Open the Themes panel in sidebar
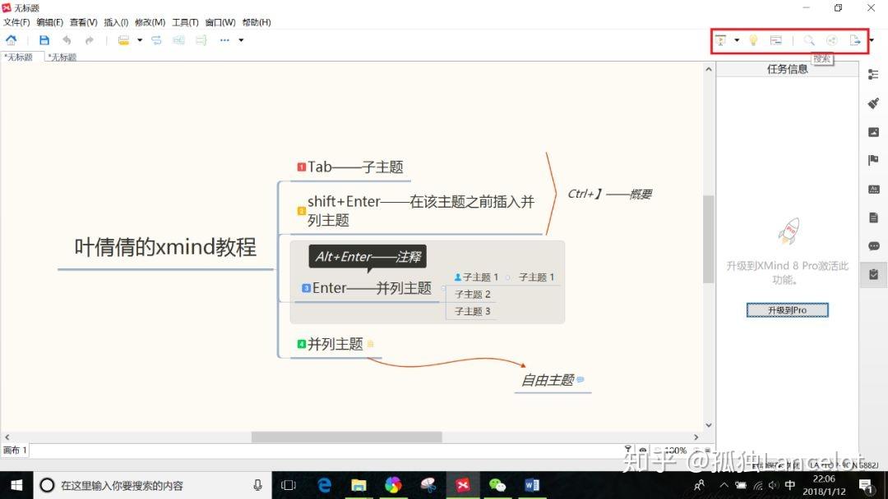 point(873,190)
